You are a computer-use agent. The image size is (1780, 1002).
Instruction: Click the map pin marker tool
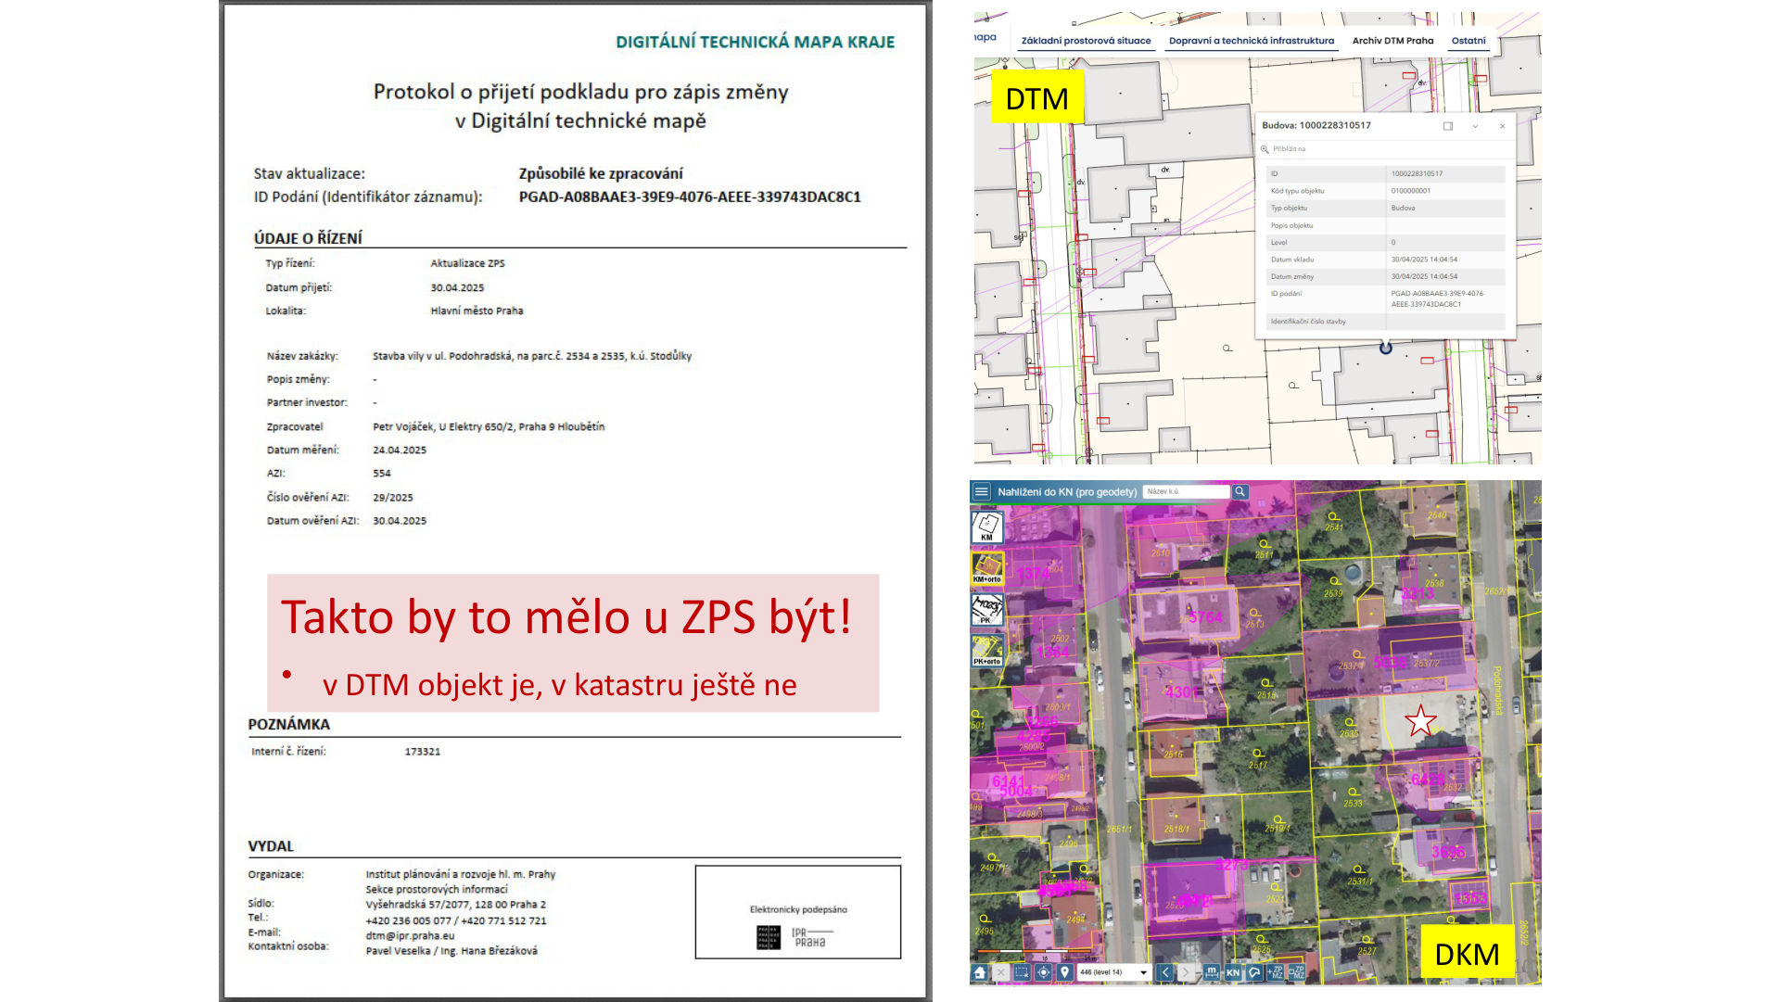[x=1064, y=972]
